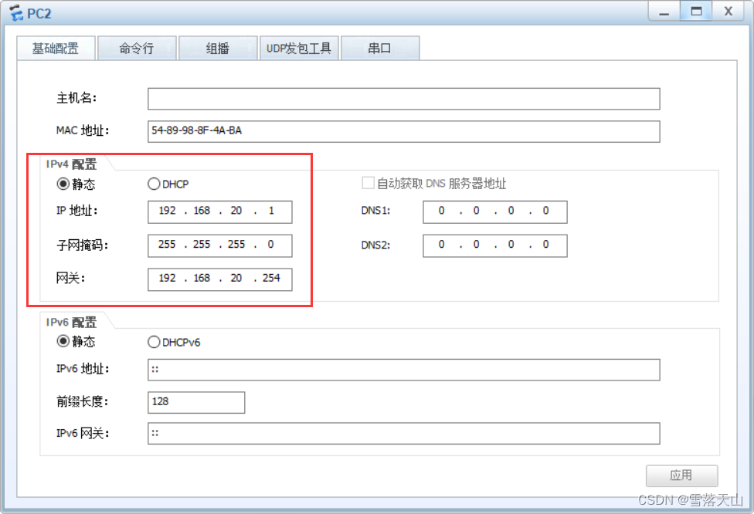Click the PC2 window title icon
This screenshot has height=514, width=754.
tap(16, 13)
